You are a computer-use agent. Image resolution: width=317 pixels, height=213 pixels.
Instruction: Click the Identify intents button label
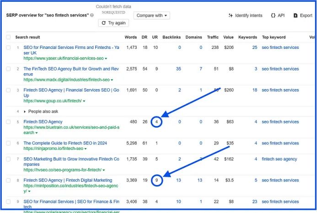point(249,16)
